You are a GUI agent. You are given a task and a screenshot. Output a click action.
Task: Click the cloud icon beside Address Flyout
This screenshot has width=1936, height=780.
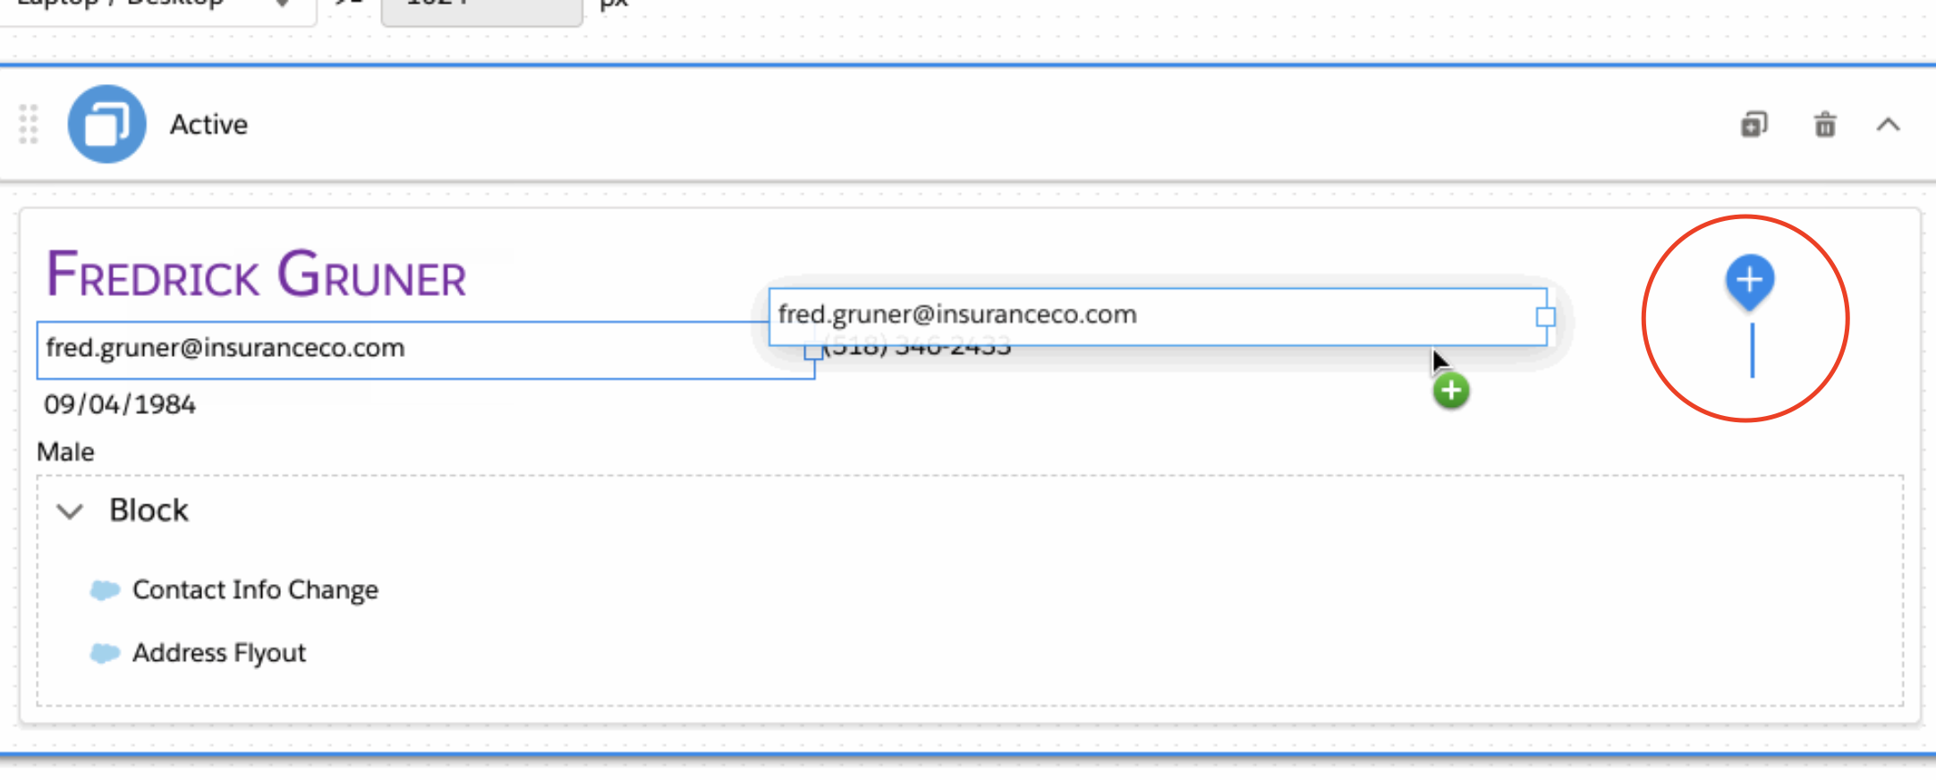105,653
